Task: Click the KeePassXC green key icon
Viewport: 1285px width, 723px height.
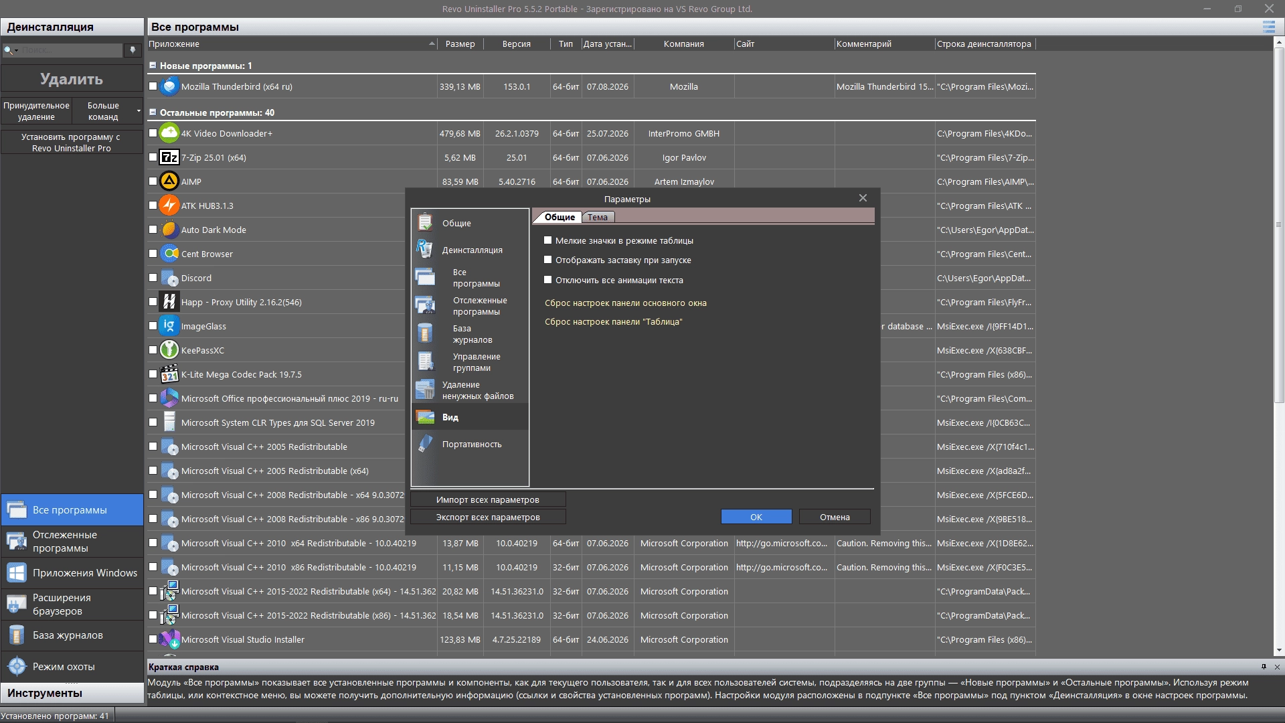Action: click(x=169, y=350)
